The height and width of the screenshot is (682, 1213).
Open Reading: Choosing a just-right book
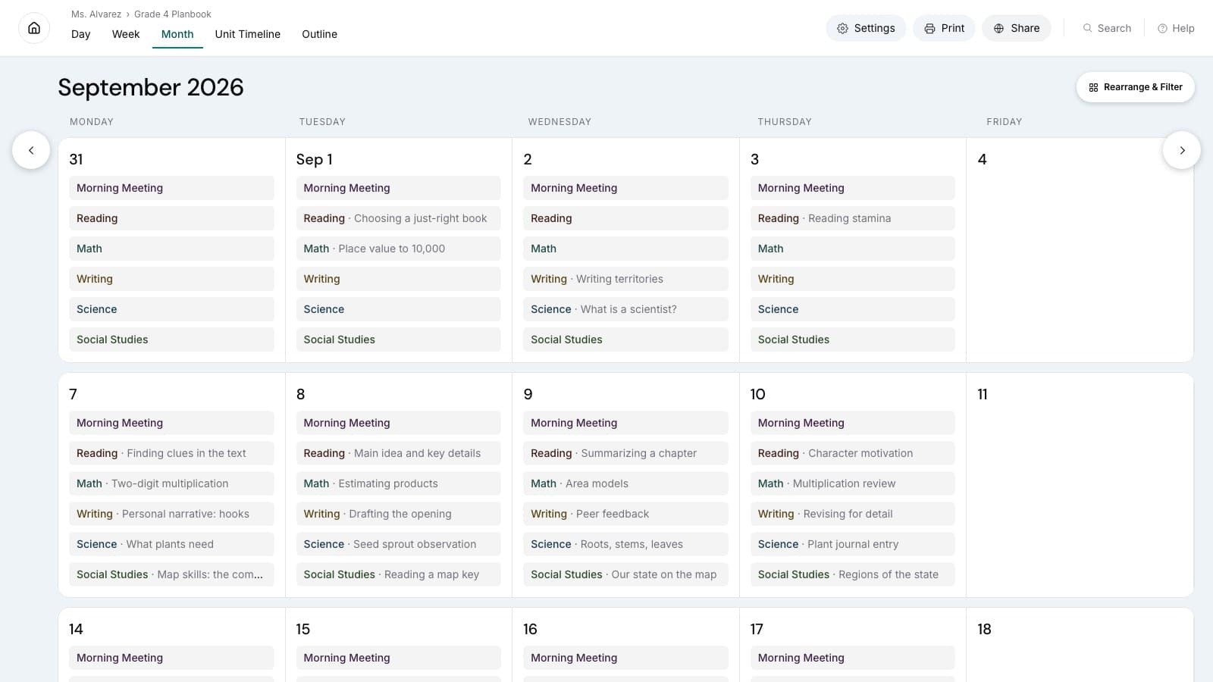click(399, 218)
